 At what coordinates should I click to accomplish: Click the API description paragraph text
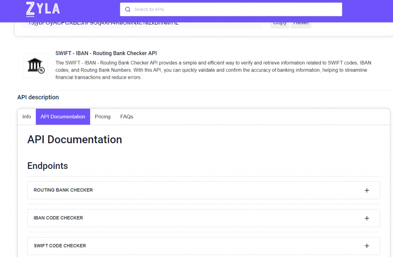(213, 70)
